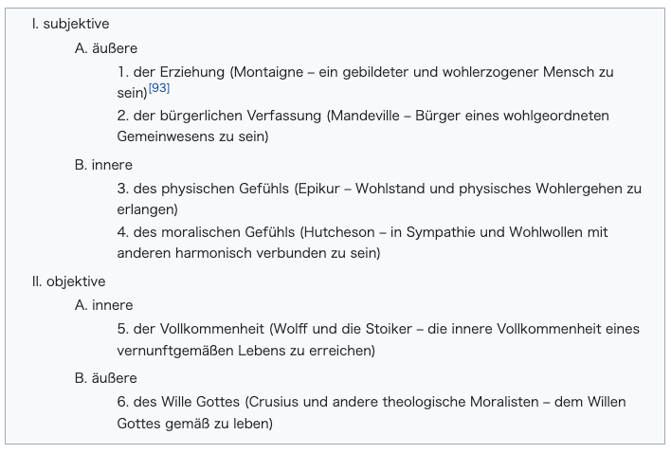This screenshot has width=671, height=453.
Task: Click 'B. innere' under subjektive
Action: click(103, 165)
